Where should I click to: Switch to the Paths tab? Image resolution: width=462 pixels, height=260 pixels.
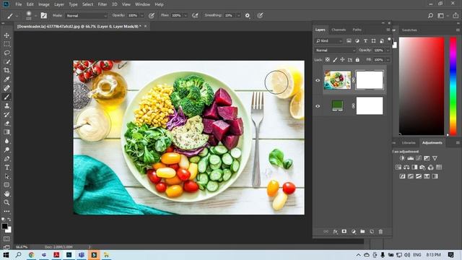(357, 30)
